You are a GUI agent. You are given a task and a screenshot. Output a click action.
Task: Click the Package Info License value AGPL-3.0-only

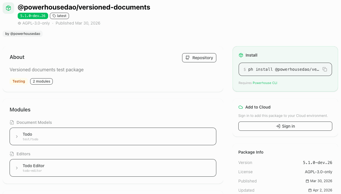click(x=318, y=172)
